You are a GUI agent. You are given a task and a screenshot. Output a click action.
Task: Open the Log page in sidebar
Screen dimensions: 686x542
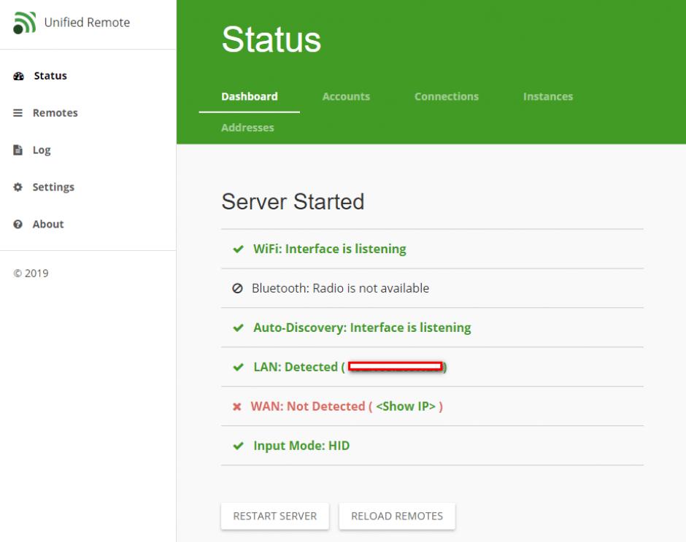click(42, 150)
